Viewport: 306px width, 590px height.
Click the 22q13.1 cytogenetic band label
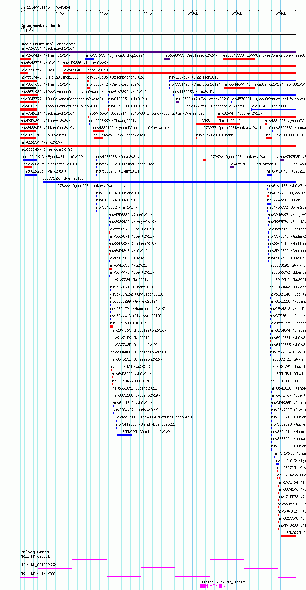click(x=28, y=30)
